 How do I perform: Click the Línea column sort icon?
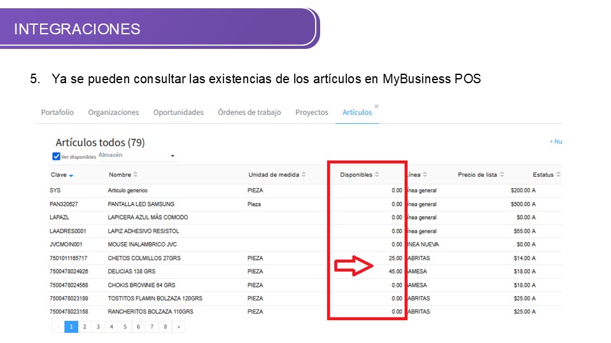425,175
